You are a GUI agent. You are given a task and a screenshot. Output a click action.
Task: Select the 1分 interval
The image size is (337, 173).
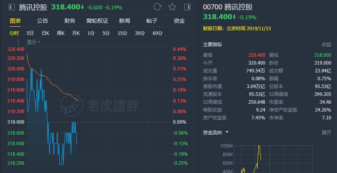91,33
